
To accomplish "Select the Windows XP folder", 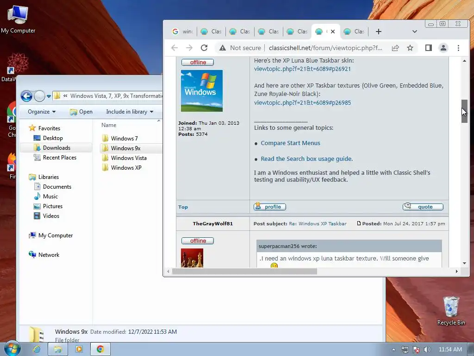I will pyautogui.click(x=126, y=167).
